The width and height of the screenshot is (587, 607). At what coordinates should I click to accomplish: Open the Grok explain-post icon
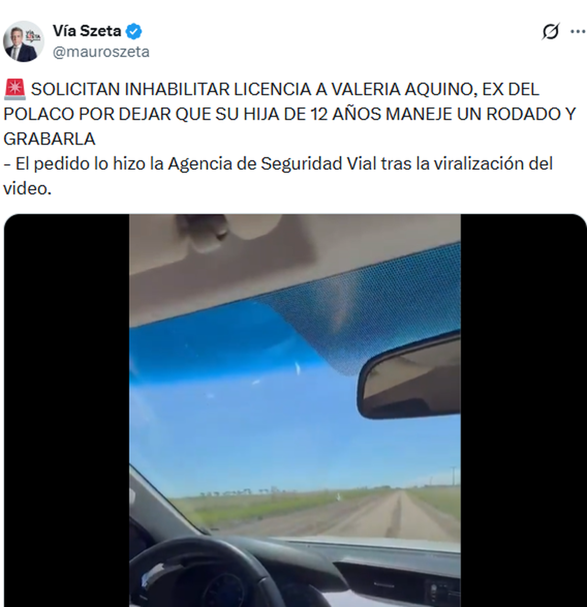tap(550, 32)
